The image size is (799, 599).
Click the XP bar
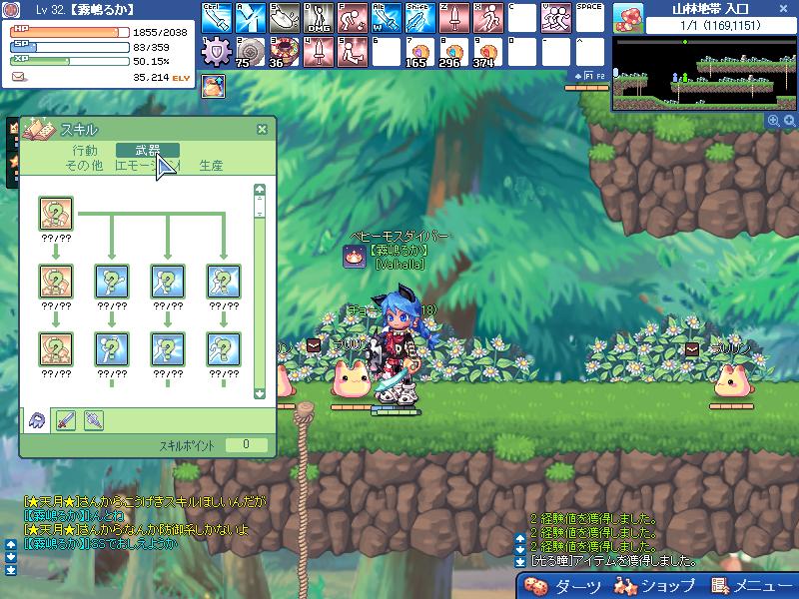(x=70, y=62)
